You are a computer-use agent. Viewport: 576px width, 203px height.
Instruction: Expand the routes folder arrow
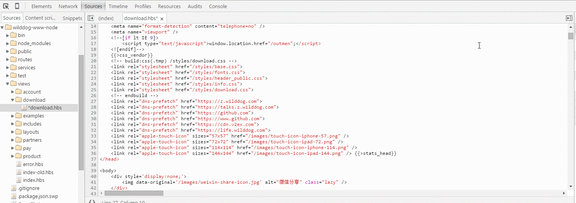[8, 60]
